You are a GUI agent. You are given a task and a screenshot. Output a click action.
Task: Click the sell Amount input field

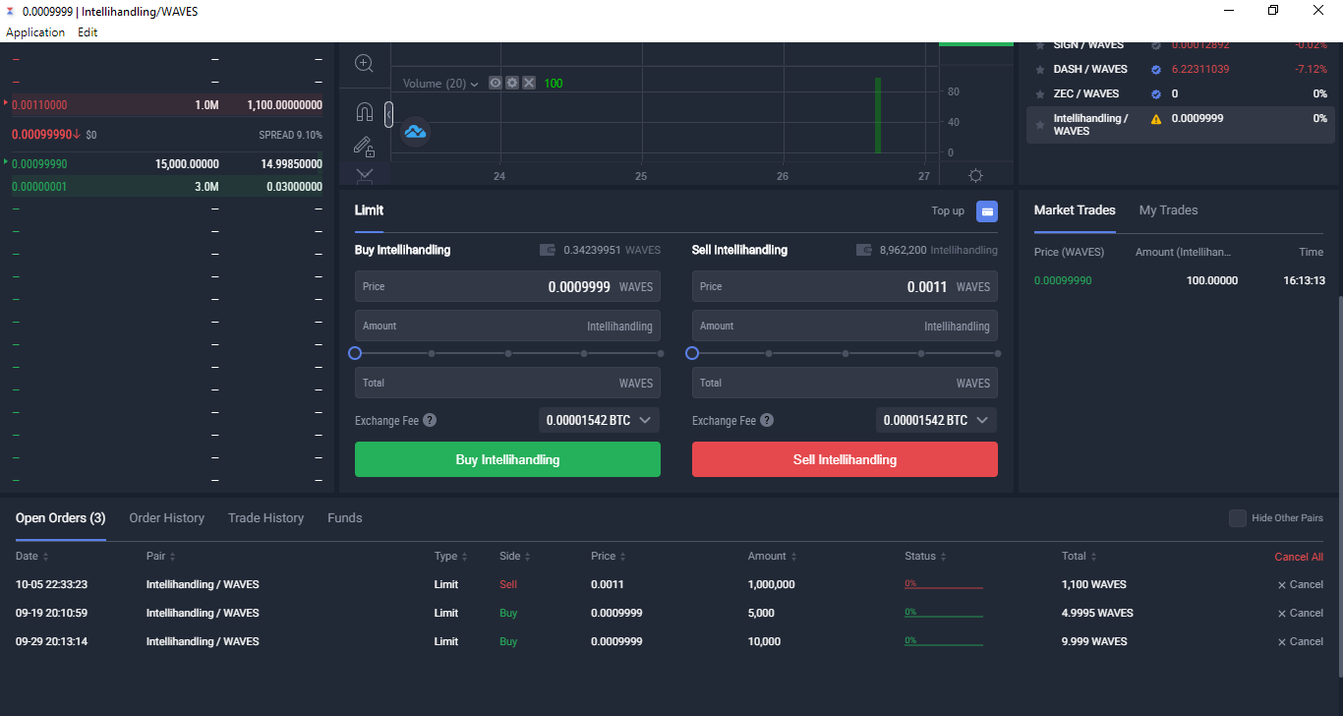click(845, 326)
